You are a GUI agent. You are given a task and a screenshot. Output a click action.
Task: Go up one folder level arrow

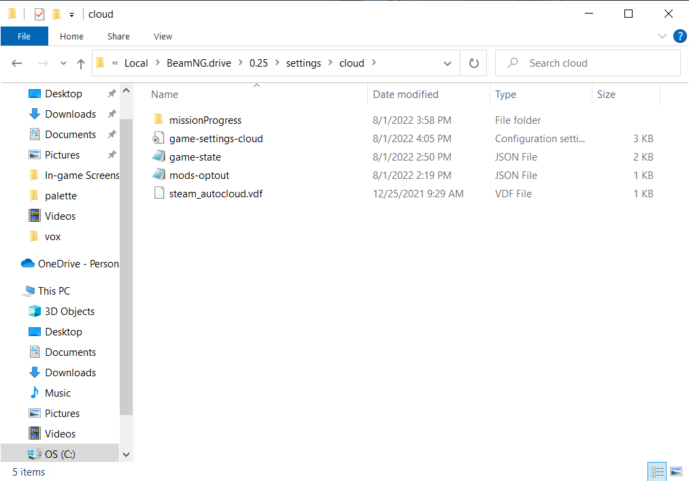(x=81, y=63)
